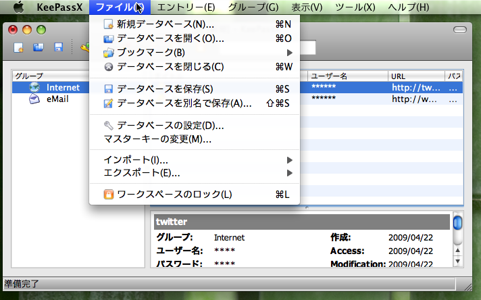Click the search field in toolbar
The height and width of the screenshot is (300, 481).
click(x=307, y=48)
